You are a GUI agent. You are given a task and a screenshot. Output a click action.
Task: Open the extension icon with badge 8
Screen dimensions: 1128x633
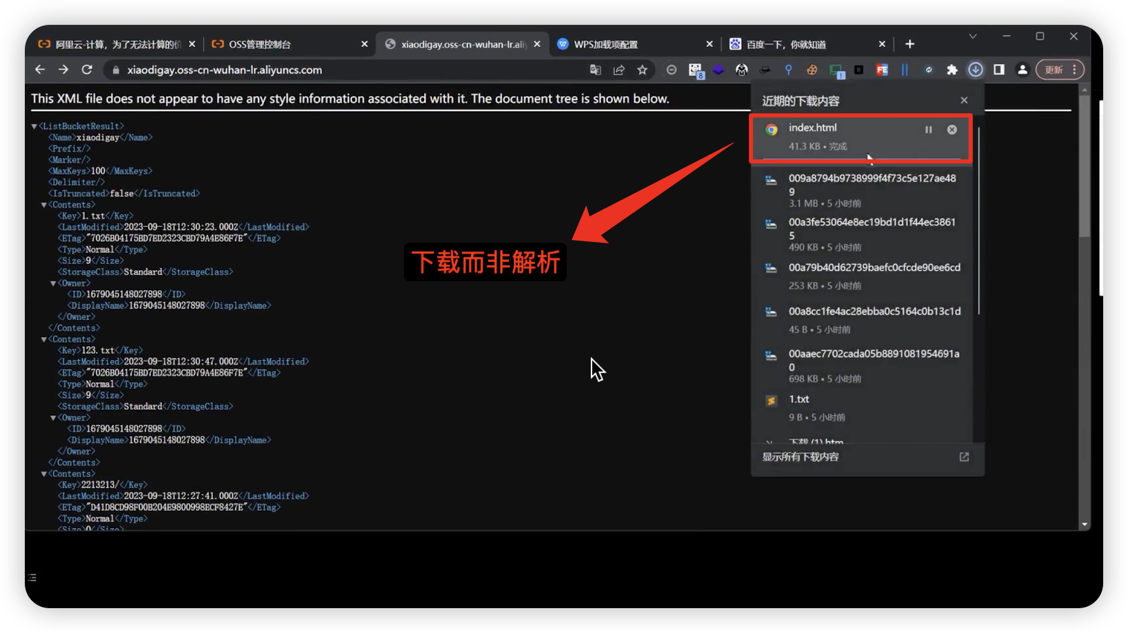(x=695, y=70)
